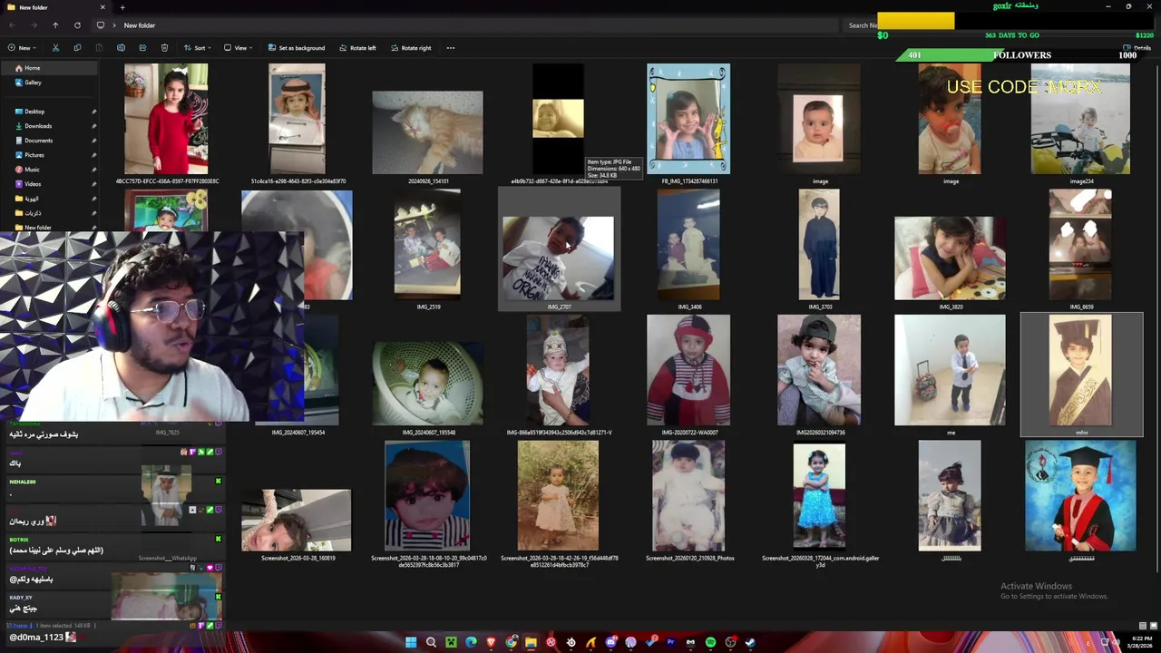Open Windows Start menu on taskbar
Image resolution: width=1161 pixels, height=653 pixels.
(x=411, y=642)
